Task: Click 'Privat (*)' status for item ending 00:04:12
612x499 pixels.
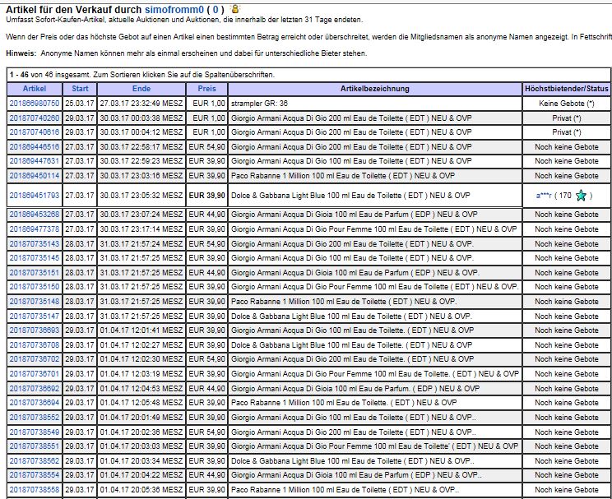Action: (x=566, y=132)
